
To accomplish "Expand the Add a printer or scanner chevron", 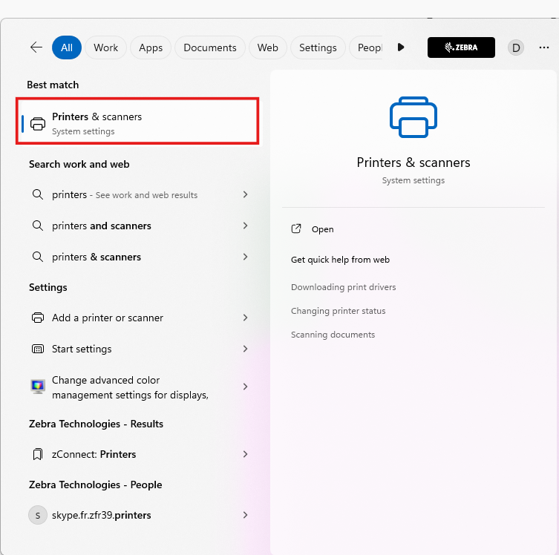I will click(x=245, y=318).
